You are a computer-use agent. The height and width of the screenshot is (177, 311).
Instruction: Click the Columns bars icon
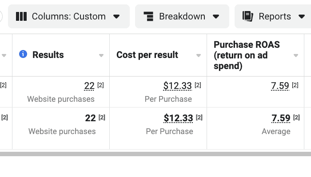[x=21, y=16]
